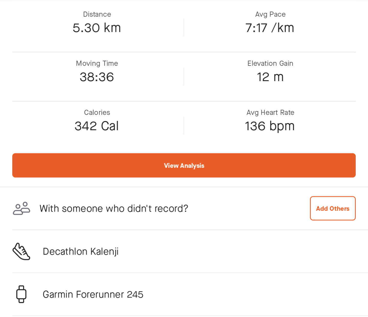Select the Garmin Forerunner 245 entry
368x317 pixels.
point(184,294)
